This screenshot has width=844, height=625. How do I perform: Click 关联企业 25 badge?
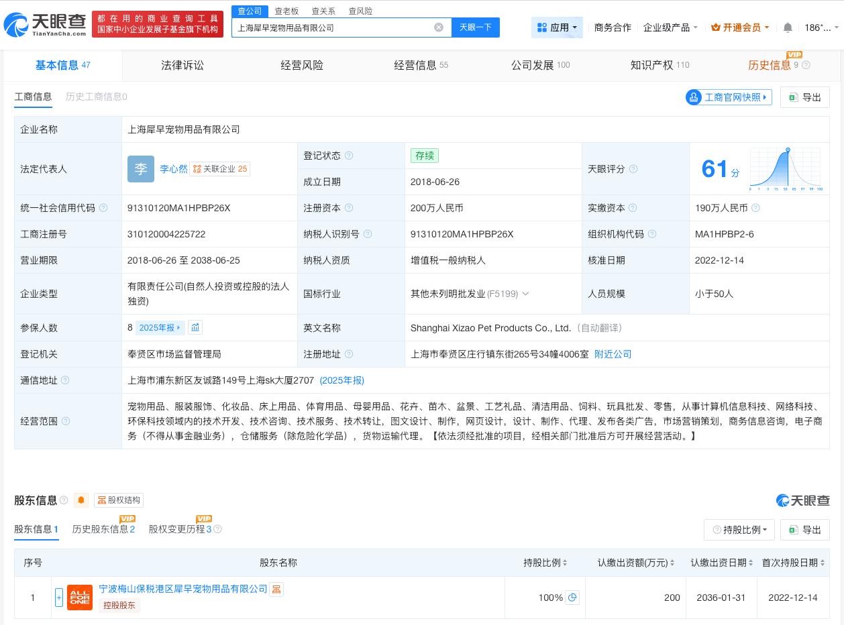coord(220,169)
